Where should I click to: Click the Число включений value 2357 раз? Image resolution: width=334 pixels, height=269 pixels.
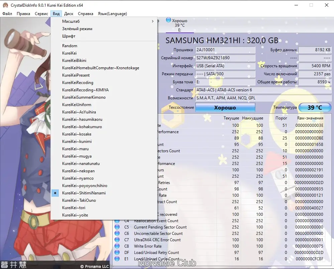(x=315, y=74)
